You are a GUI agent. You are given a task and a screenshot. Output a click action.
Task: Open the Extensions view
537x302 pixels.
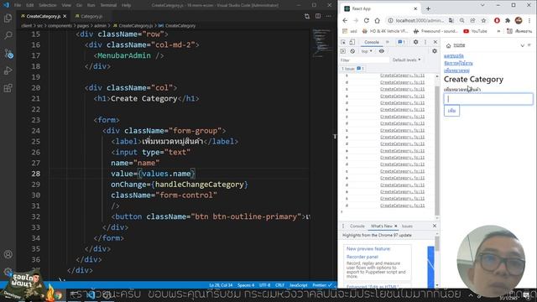8,88
